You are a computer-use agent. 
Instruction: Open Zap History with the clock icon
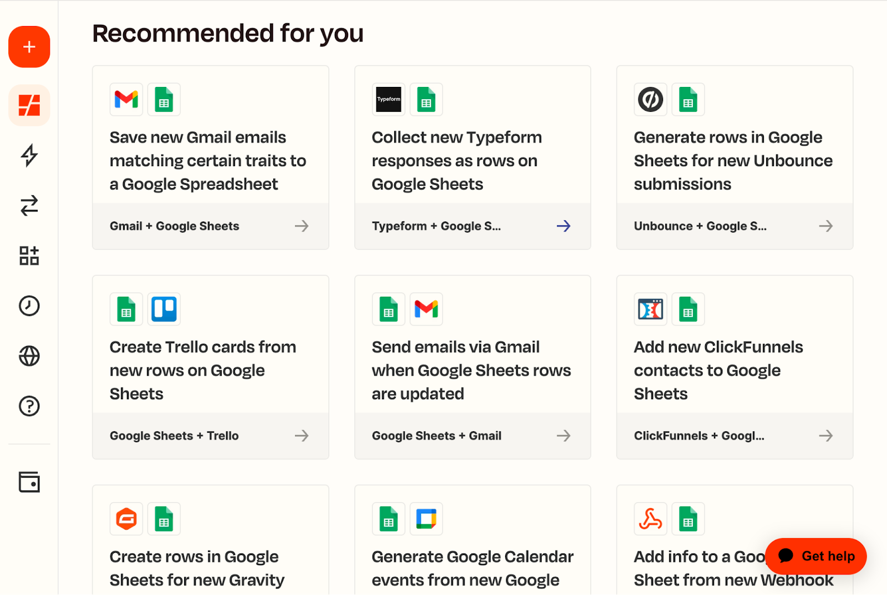(29, 306)
